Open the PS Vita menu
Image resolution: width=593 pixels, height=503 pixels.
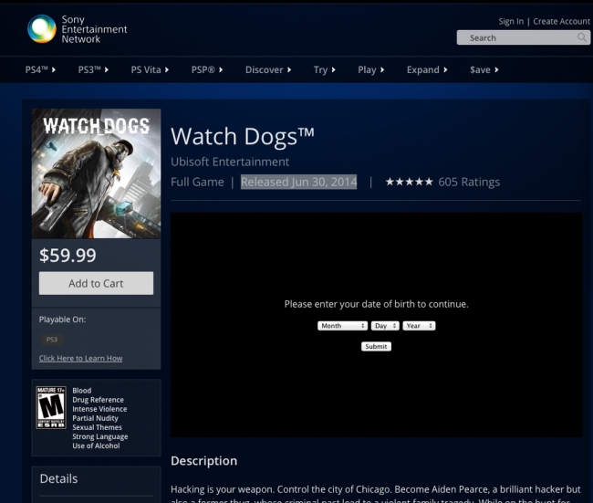(150, 70)
